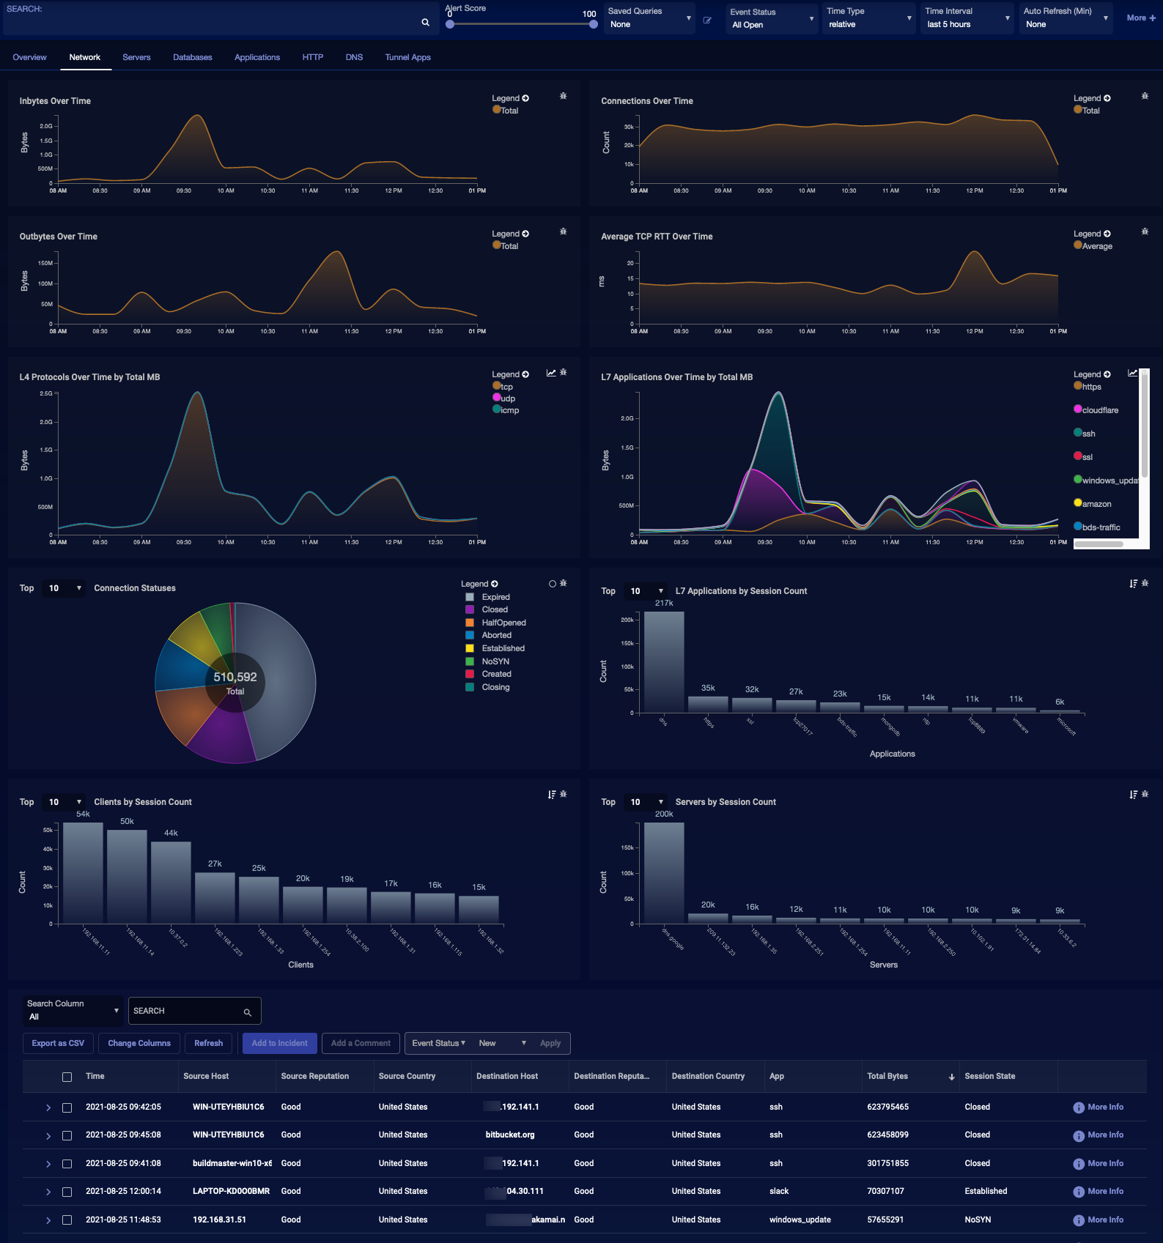Image resolution: width=1163 pixels, height=1243 pixels.
Task: Switch to Databases tab
Action: [193, 57]
